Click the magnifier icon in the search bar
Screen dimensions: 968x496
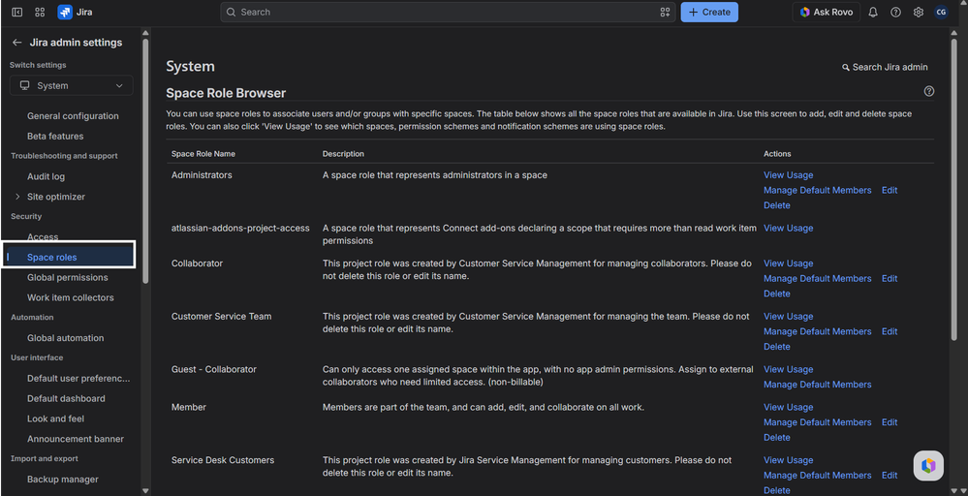(x=231, y=12)
